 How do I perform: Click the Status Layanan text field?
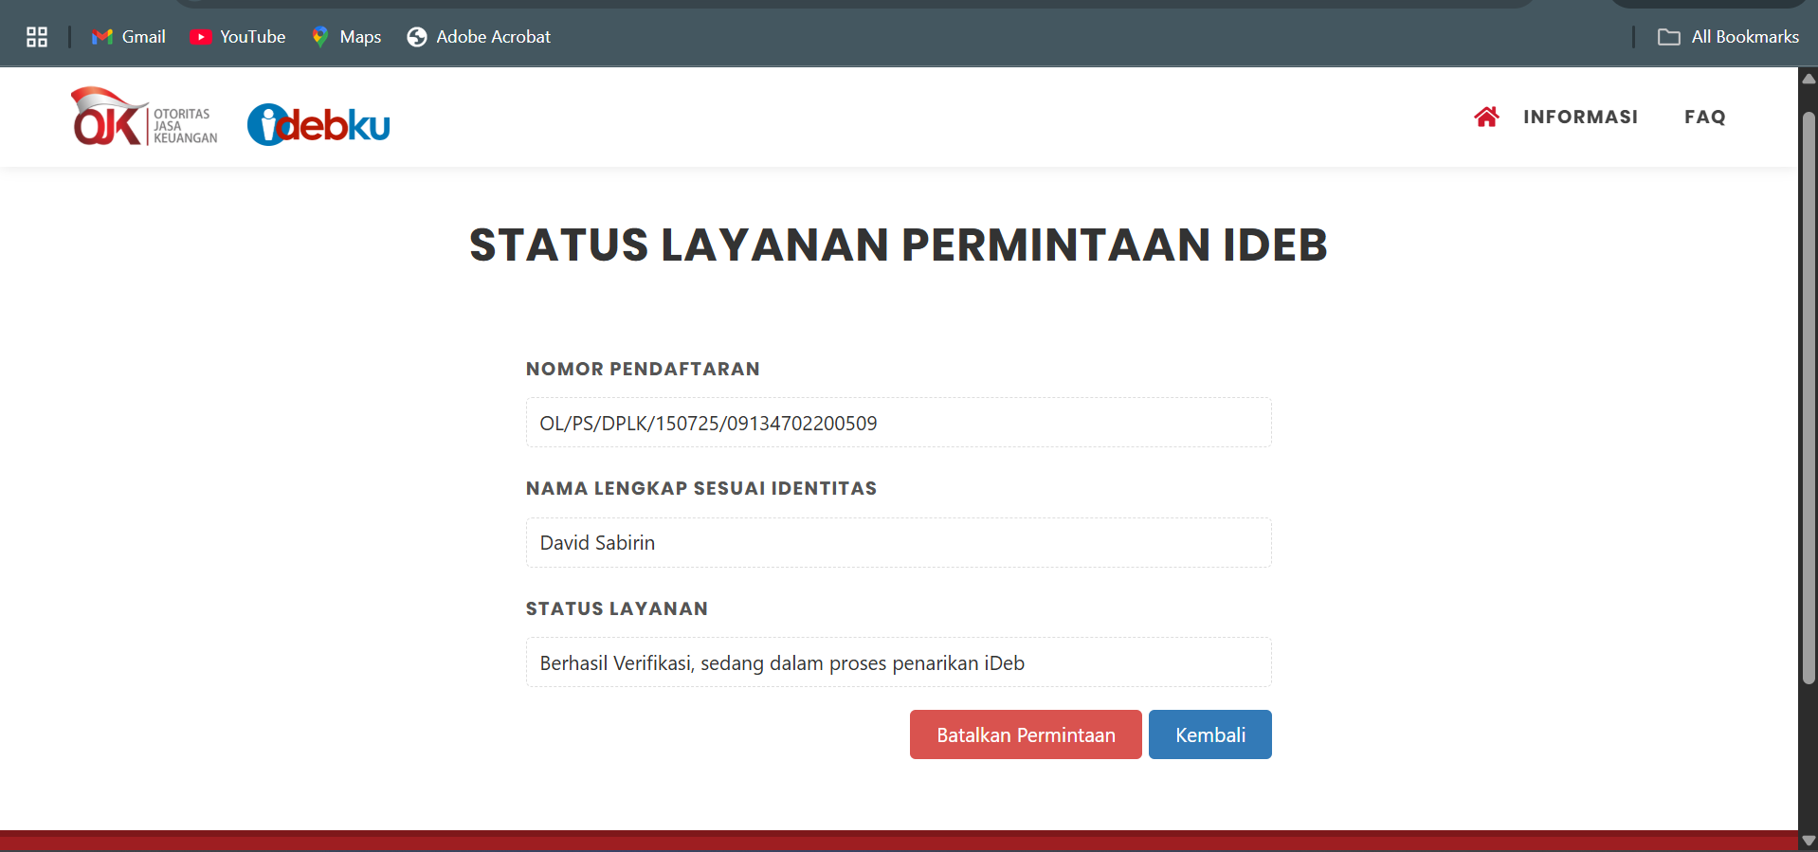coord(898,662)
